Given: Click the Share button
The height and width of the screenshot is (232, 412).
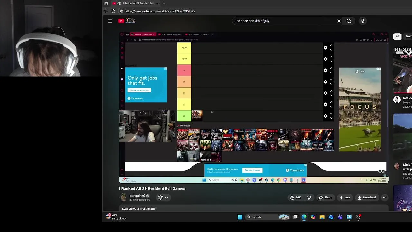Looking at the screenshot, I should pos(325,198).
